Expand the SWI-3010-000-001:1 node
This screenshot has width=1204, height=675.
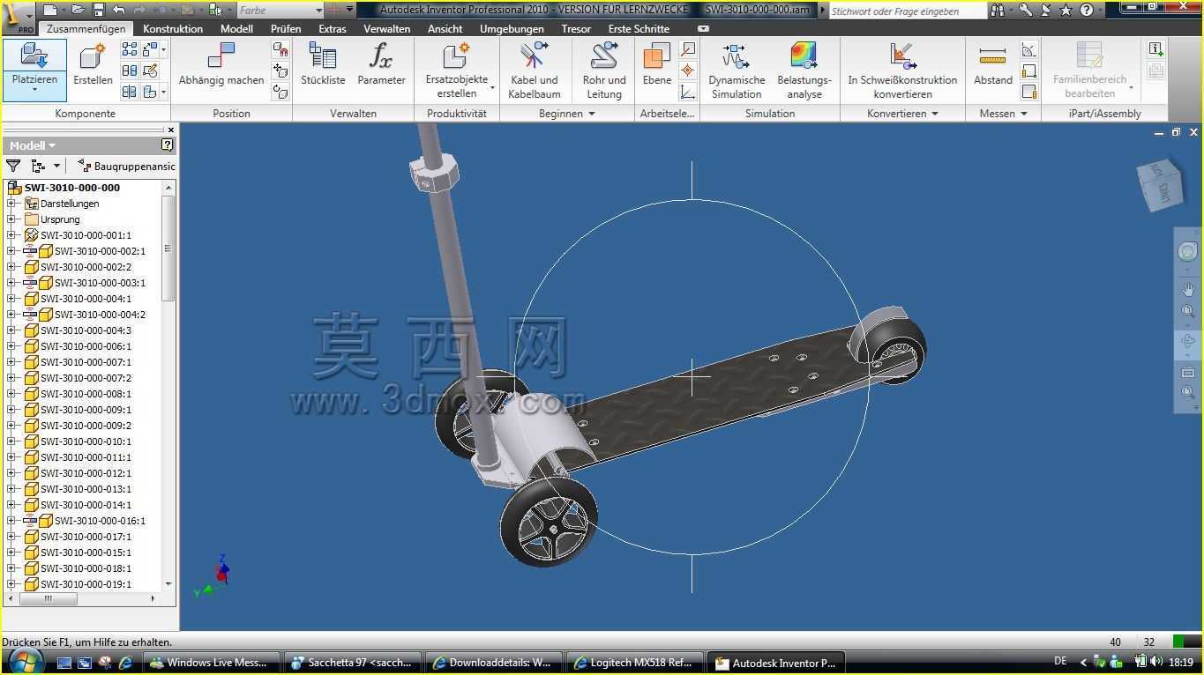[x=11, y=235]
